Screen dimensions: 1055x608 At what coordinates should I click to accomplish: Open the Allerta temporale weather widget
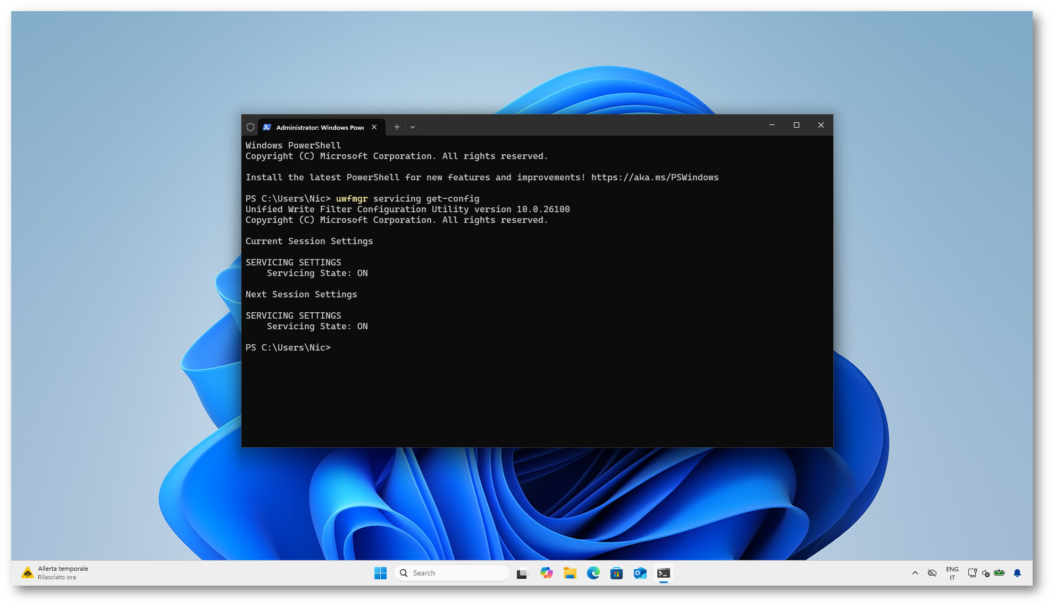pos(55,573)
